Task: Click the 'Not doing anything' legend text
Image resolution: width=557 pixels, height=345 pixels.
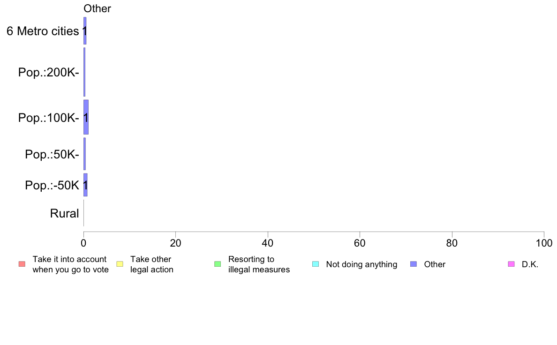Action: pyautogui.click(x=361, y=264)
